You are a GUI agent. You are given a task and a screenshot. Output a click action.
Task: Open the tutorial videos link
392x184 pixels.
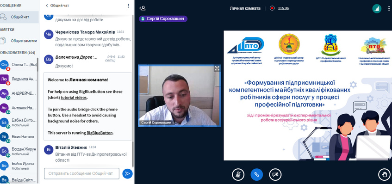tap(74, 98)
